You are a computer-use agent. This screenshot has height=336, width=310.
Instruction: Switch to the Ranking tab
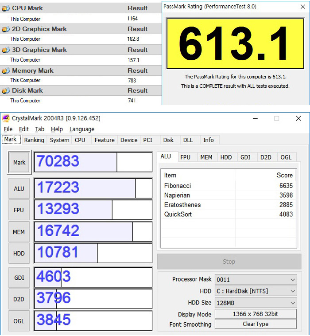pos(34,140)
